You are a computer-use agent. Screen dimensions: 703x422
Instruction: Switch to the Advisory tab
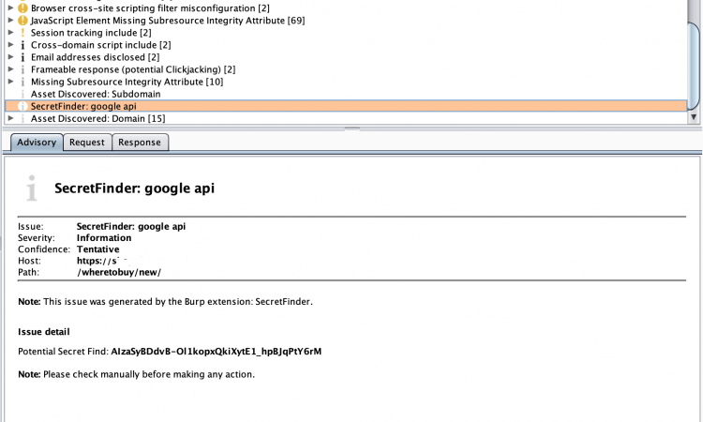coord(37,143)
